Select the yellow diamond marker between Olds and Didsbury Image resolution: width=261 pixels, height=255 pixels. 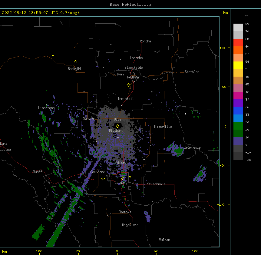point(117,126)
